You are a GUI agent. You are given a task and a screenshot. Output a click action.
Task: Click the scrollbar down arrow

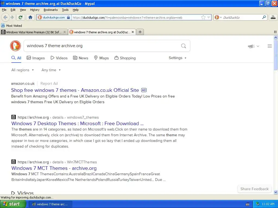click(276, 192)
